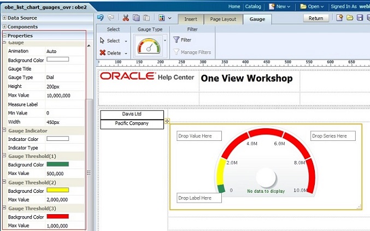
Task: Click the open folder icon beside Return
Action: 350,17
